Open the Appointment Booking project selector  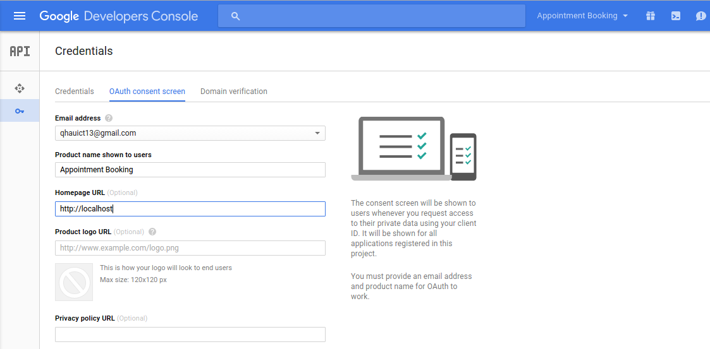tap(582, 16)
